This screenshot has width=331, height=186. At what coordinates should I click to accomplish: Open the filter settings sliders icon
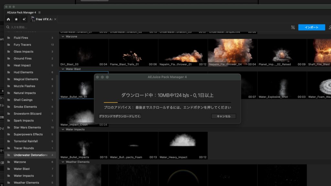[x=293, y=27]
